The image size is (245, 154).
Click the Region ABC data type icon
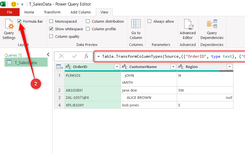click(181, 67)
